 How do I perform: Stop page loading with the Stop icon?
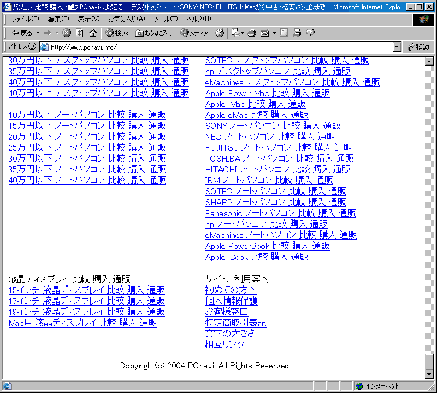66,33
